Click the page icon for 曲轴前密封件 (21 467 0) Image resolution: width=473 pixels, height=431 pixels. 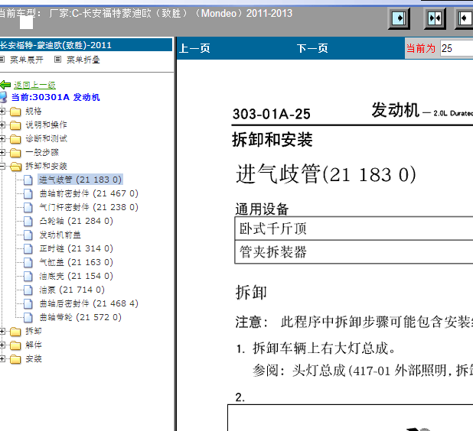click(x=28, y=193)
